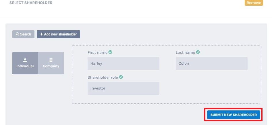Click the Shareholder role label text

click(103, 77)
